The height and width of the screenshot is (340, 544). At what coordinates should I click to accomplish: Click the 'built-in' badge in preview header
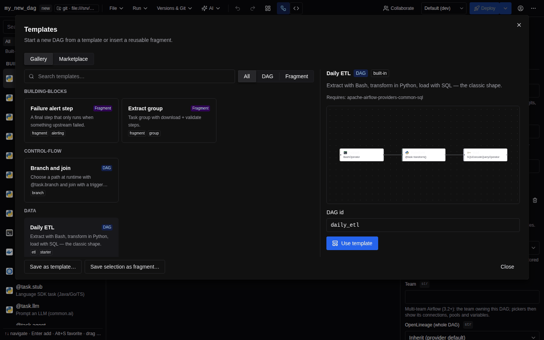(380, 73)
